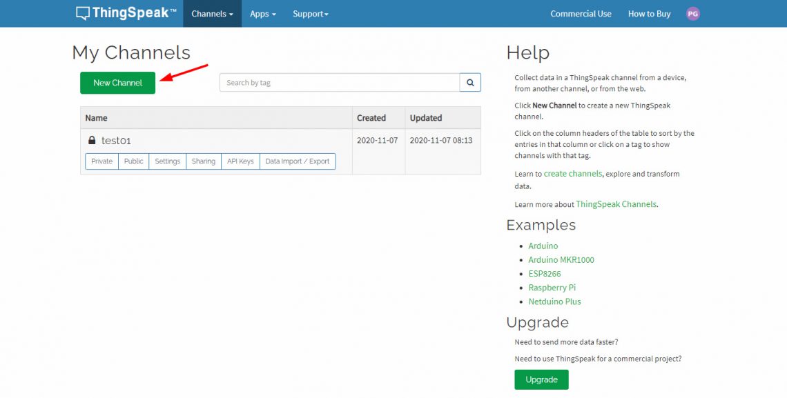
Task: Sort channels by the Created column header
Action: pyautogui.click(x=371, y=118)
